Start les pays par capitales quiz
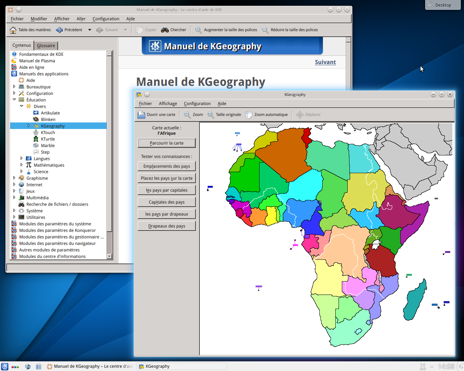Viewport: 464px width, 371px height. point(167,190)
